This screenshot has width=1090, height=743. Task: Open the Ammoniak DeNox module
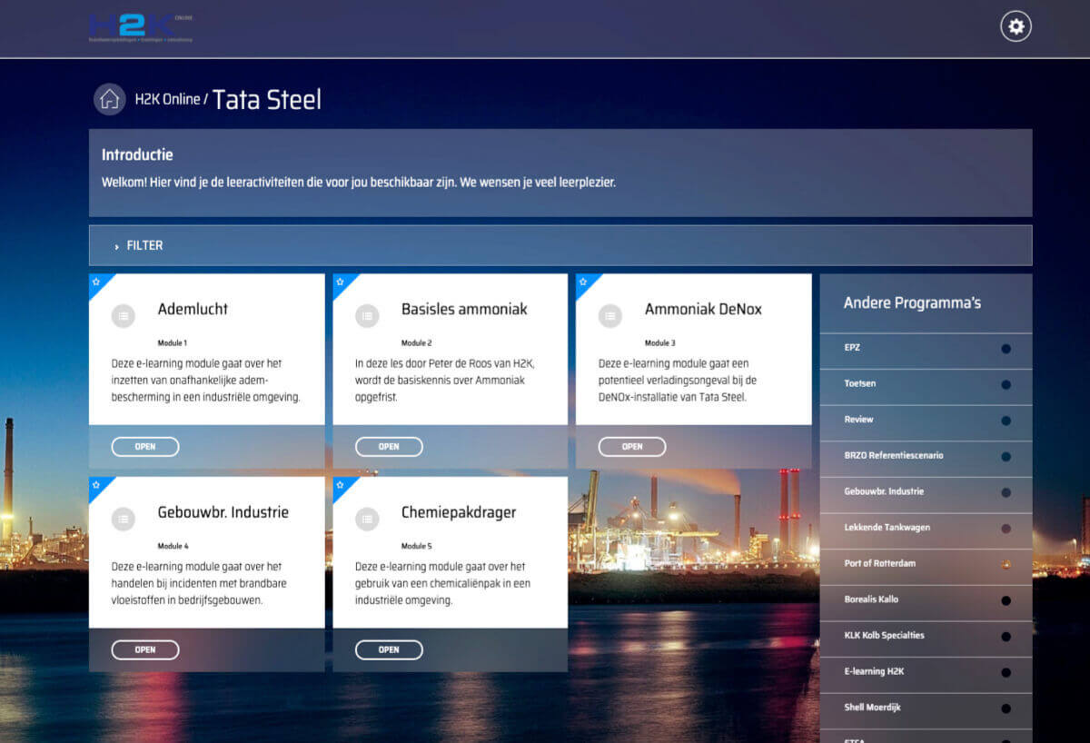tap(632, 447)
